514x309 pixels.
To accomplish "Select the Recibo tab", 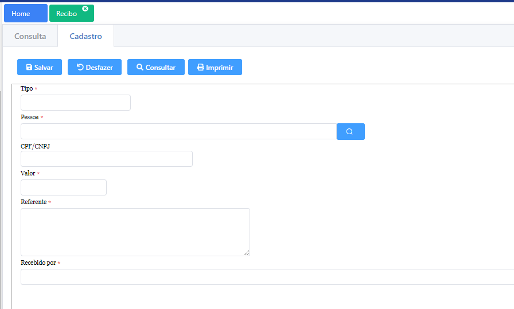I will point(67,14).
